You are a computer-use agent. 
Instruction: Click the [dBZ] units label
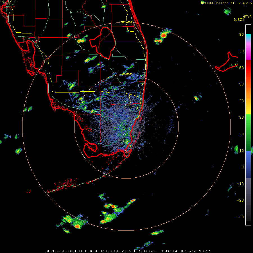point(239,19)
